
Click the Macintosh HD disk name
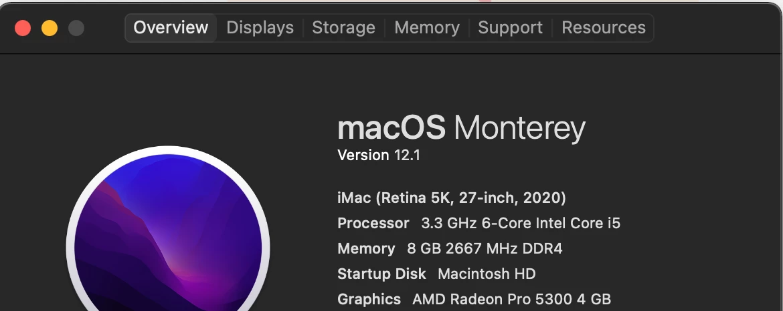pos(487,274)
